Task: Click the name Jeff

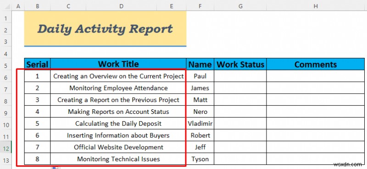Action: pos(200,147)
